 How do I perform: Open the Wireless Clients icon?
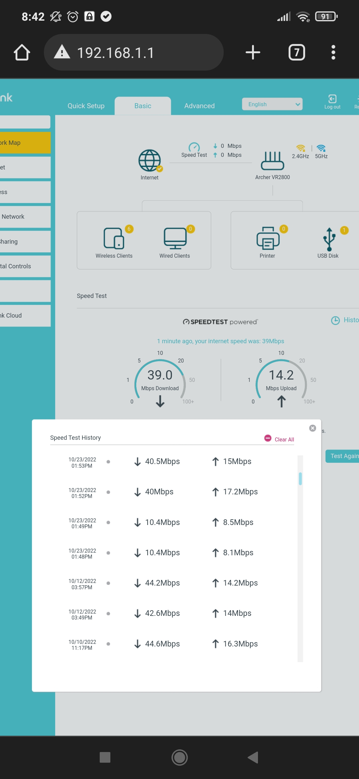(114, 238)
